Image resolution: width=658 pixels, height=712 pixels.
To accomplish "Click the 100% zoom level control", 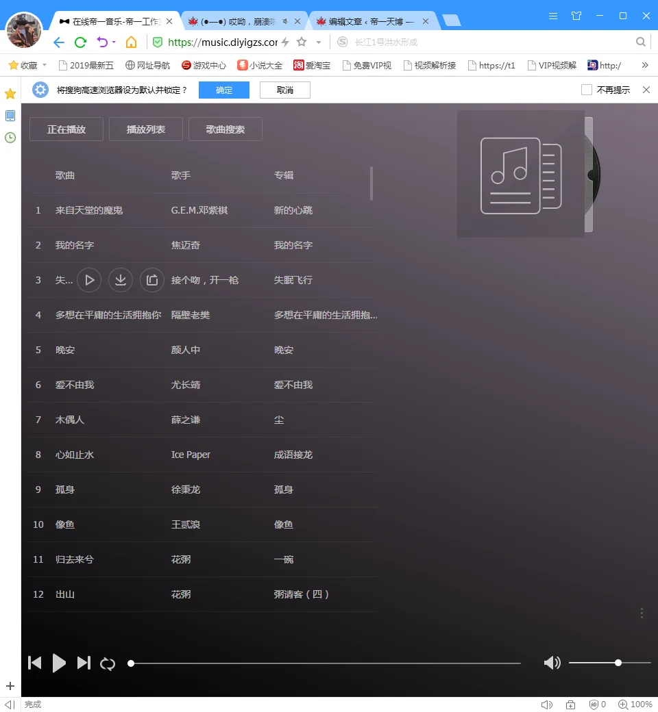I will pyautogui.click(x=635, y=704).
